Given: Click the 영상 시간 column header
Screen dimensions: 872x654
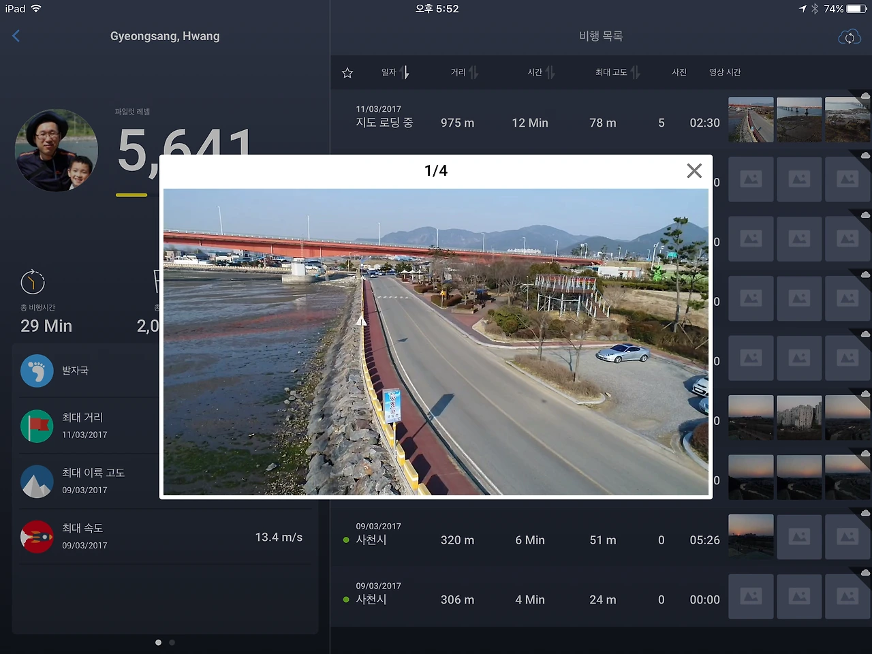Looking at the screenshot, I should click(x=725, y=72).
